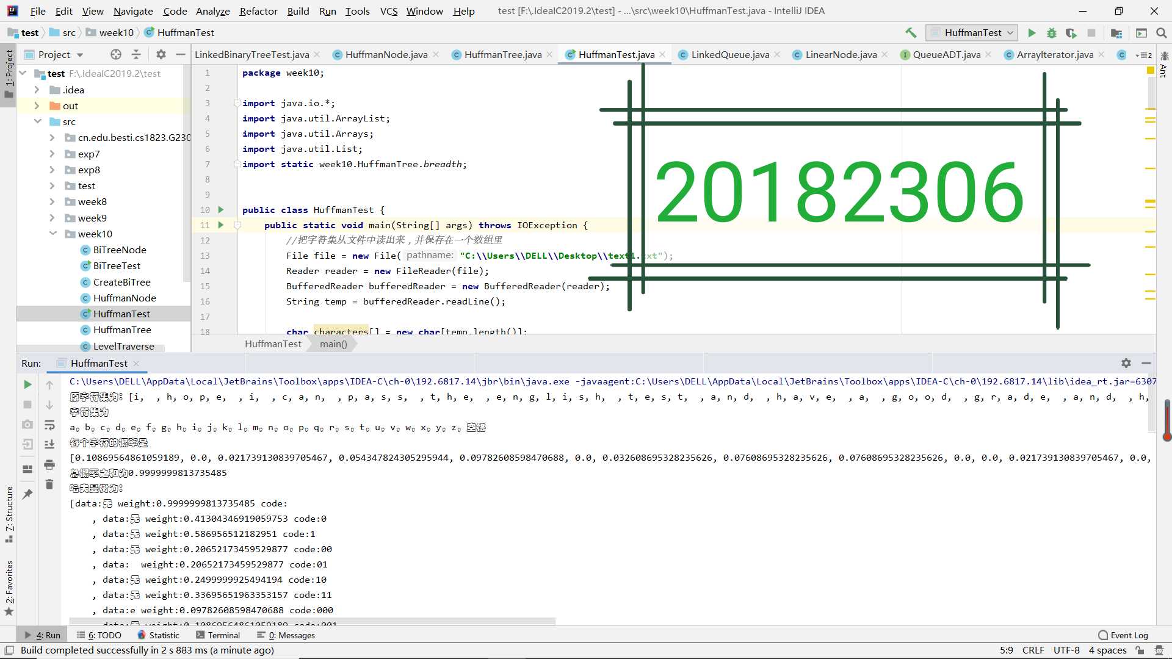
Task: Open the Terminal tool window
Action: tap(218, 635)
